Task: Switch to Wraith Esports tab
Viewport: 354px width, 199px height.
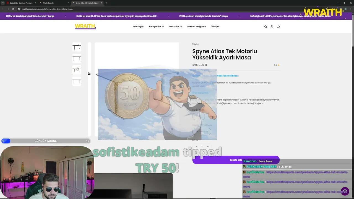Action: click(54, 3)
